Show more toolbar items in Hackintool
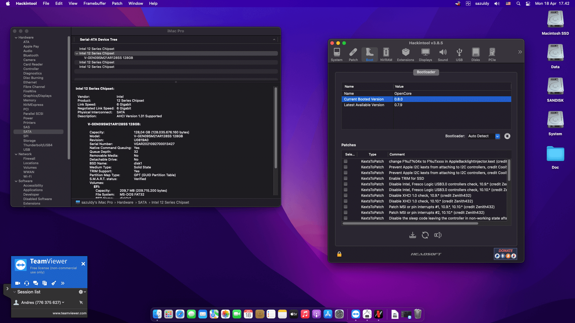 520,52
